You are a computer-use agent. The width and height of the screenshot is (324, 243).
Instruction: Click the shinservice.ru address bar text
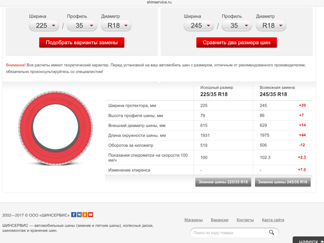(x=159, y=2)
